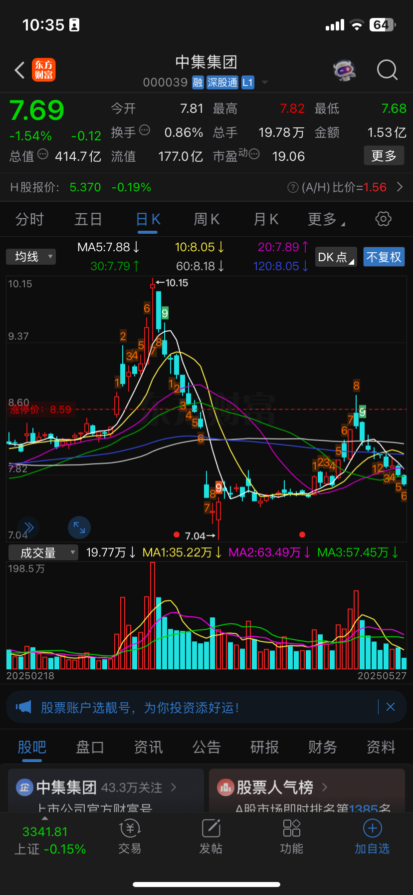
Task: Open the 成交量 indicator dropdown
Action: (43, 552)
